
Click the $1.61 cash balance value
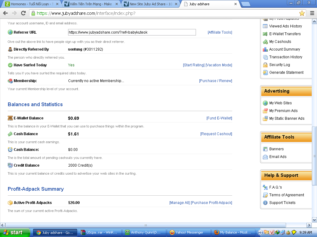coord(73,134)
